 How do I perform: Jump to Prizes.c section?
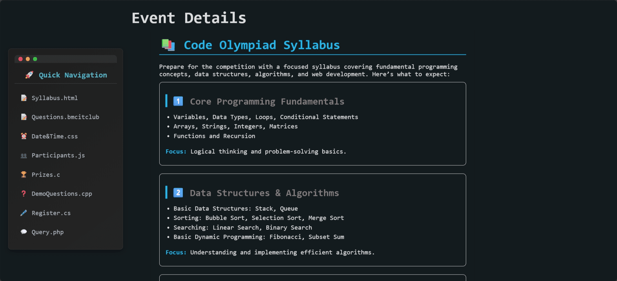46,175
